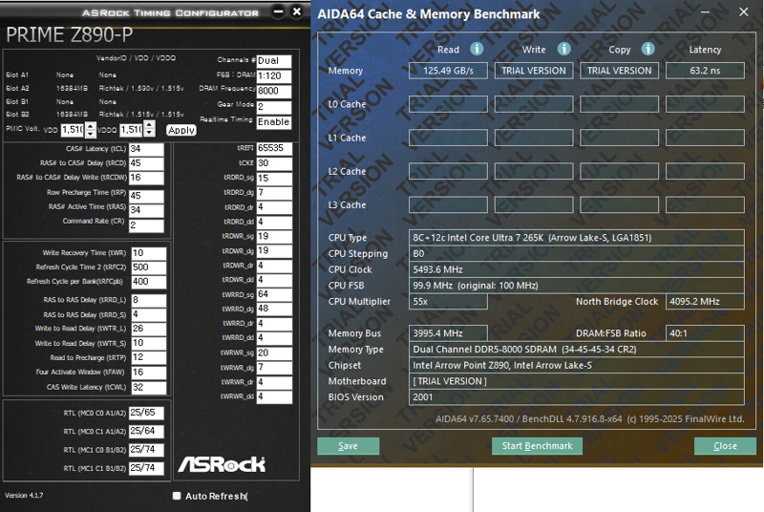The height and width of the screenshot is (512, 764).
Task: Select the DRAM:FSB Ratio 40:1 value
Action: 705,333
